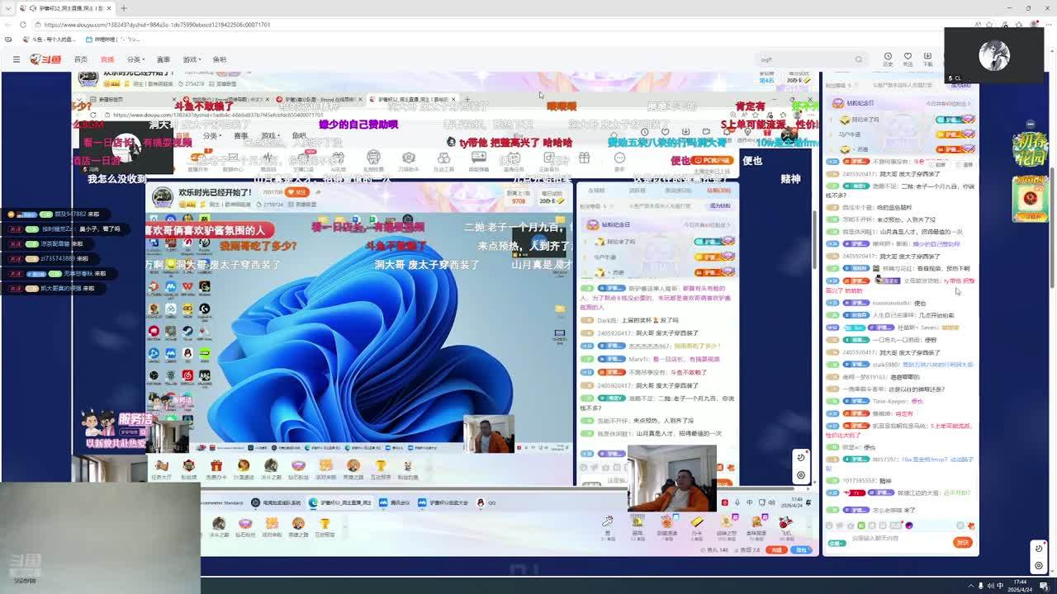Expand the 分类 category dropdown
Viewport: 1057px width, 594px height.
click(x=135, y=59)
